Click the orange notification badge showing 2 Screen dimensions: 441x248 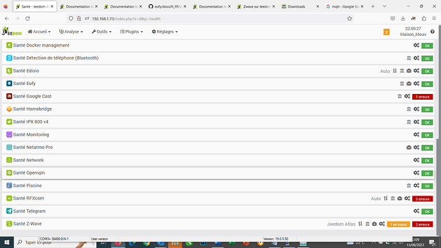pyautogui.click(x=387, y=32)
